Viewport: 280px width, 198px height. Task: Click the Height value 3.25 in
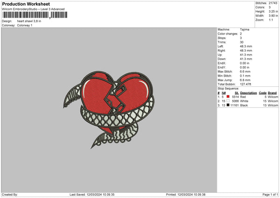pyautogui.click(x=273, y=11)
